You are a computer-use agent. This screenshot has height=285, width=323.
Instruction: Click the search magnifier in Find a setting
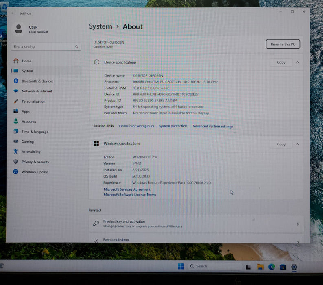pyautogui.click(x=77, y=47)
